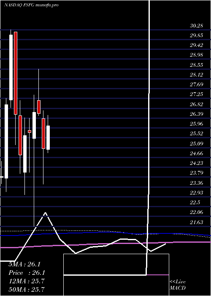The width and height of the screenshot is (211, 296).
Task: Click the small red candlestick near 25.52
Action: 30,132
